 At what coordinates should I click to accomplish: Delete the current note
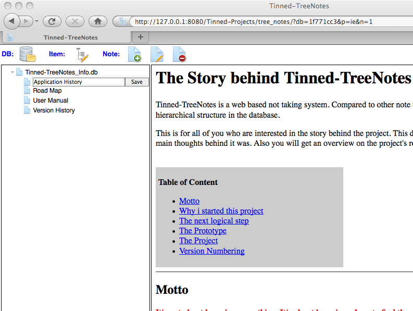tap(179, 54)
